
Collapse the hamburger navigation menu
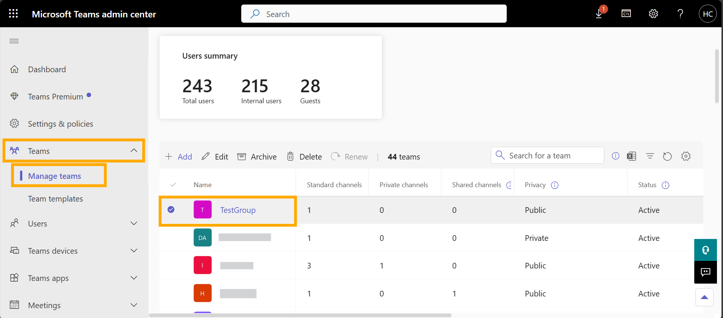coord(14,41)
